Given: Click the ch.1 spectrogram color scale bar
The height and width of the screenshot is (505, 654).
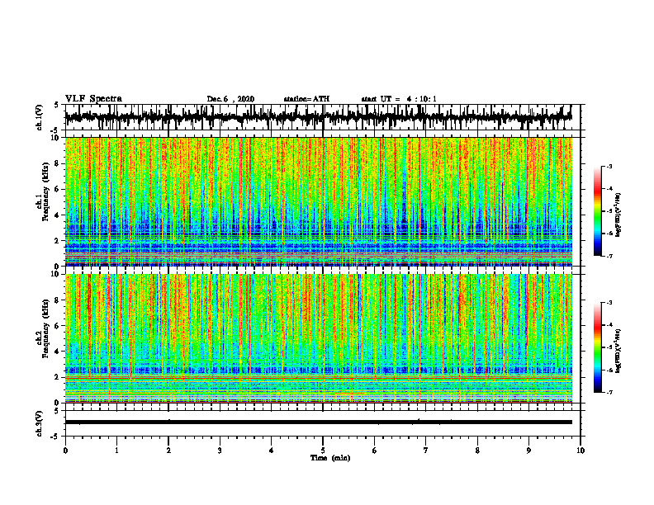Looking at the screenshot, I should click(597, 211).
